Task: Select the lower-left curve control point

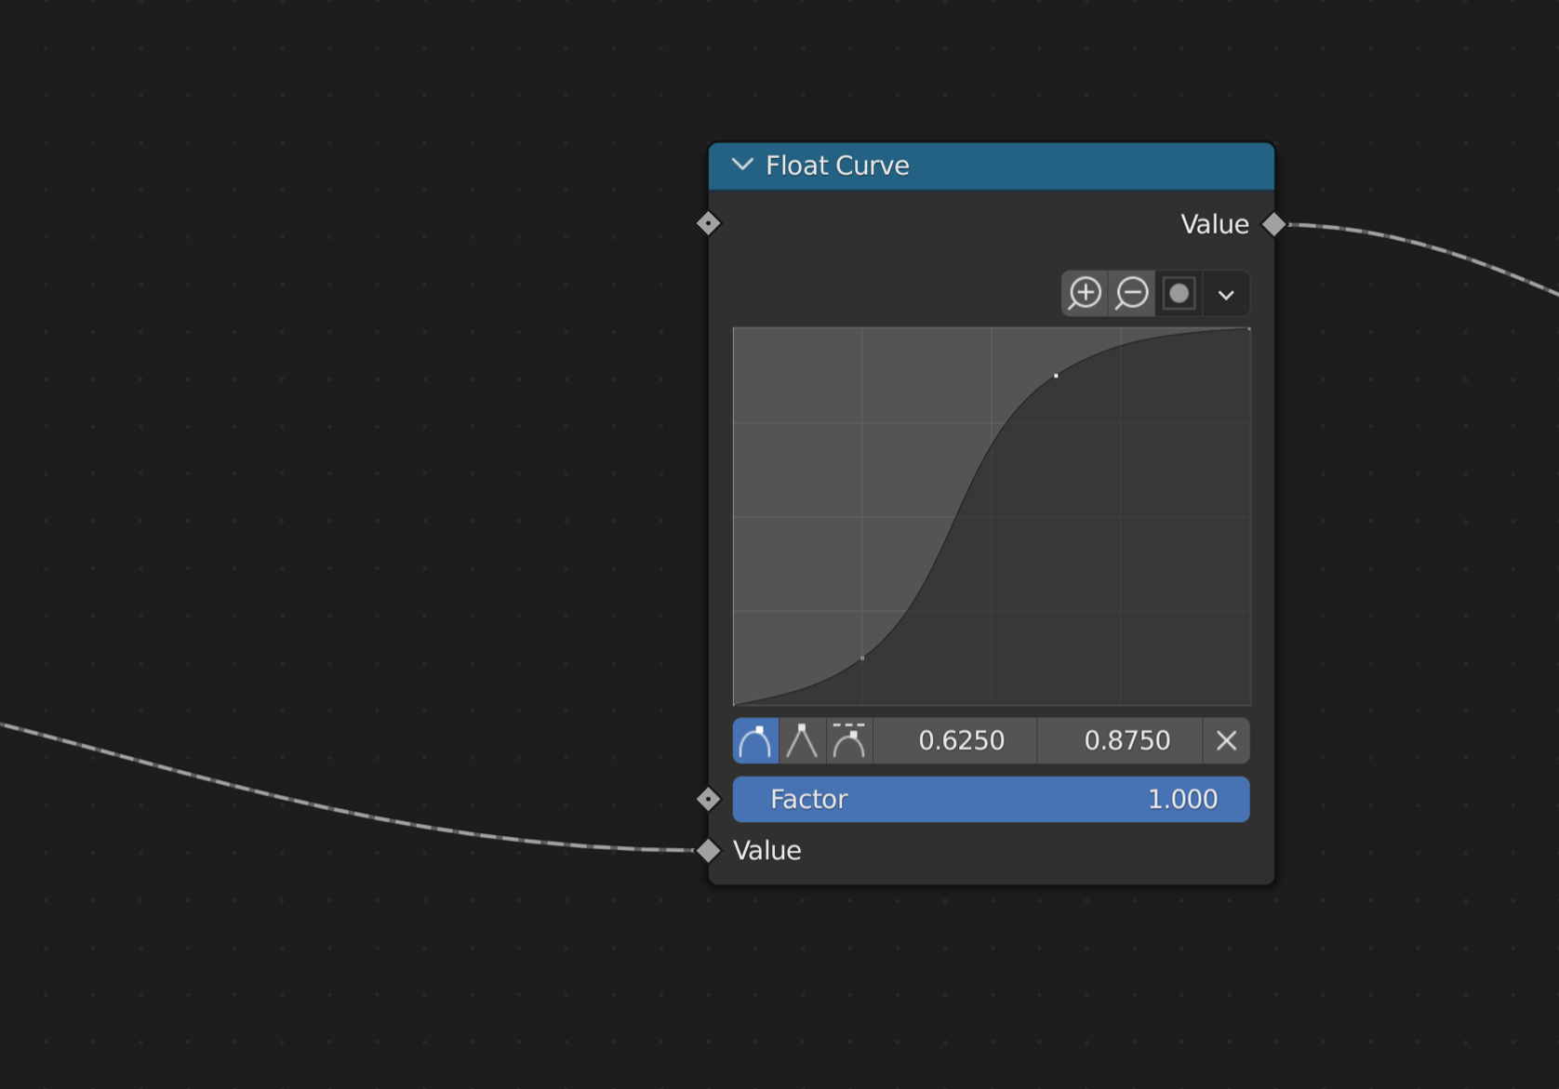Action: tap(862, 657)
